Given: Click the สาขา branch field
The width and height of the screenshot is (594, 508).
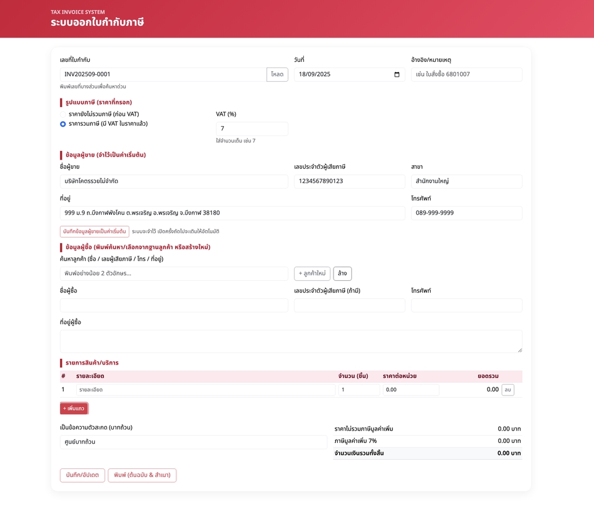Looking at the screenshot, I should tap(467, 181).
